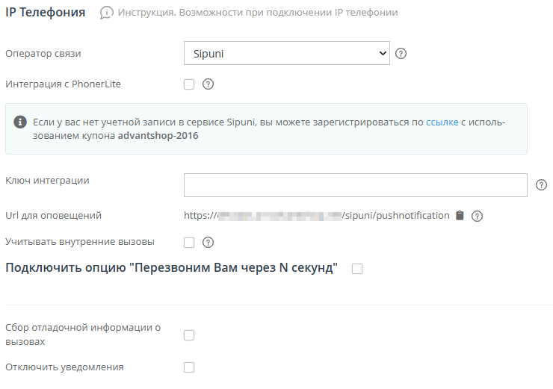The width and height of the screenshot is (553, 389).
Task: Click the sipuni/pushnotification URL text
Action: [x=317, y=216]
